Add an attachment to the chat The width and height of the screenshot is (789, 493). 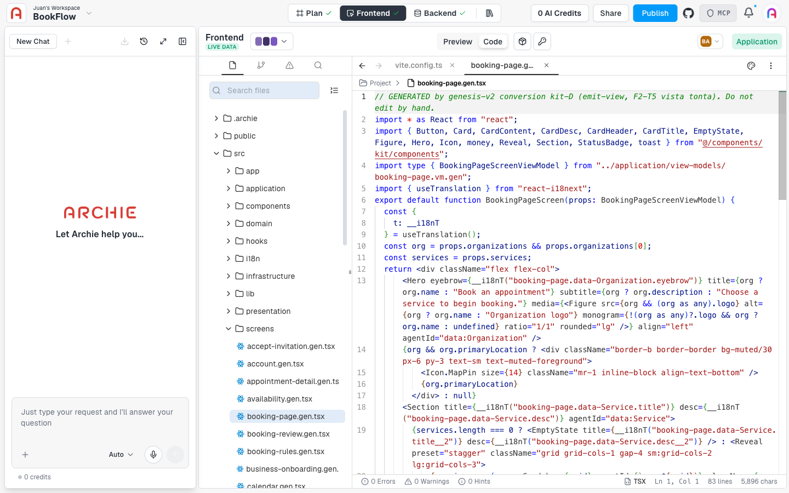coord(25,455)
